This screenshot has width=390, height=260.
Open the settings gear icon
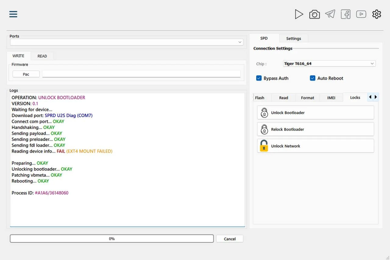click(x=377, y=14)
